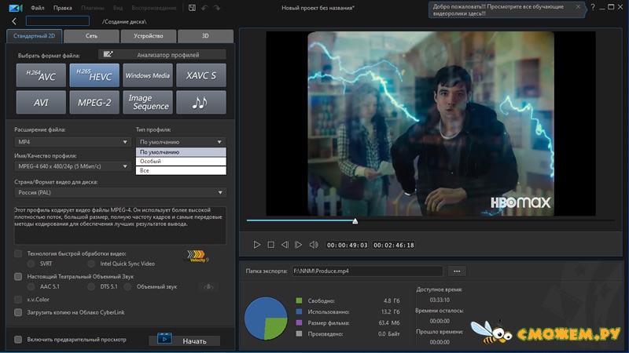Viewport: 629px width, 353px height.
Task: Enable fast video rendering technology
Action: point(18,253)
